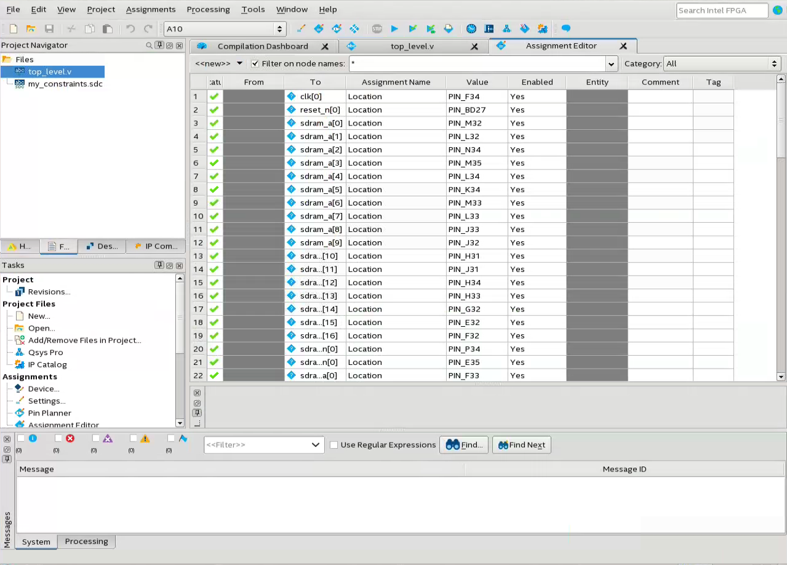Toggle the error messages filter checkbox
This screenshot has width=787, height=565.
58,438
